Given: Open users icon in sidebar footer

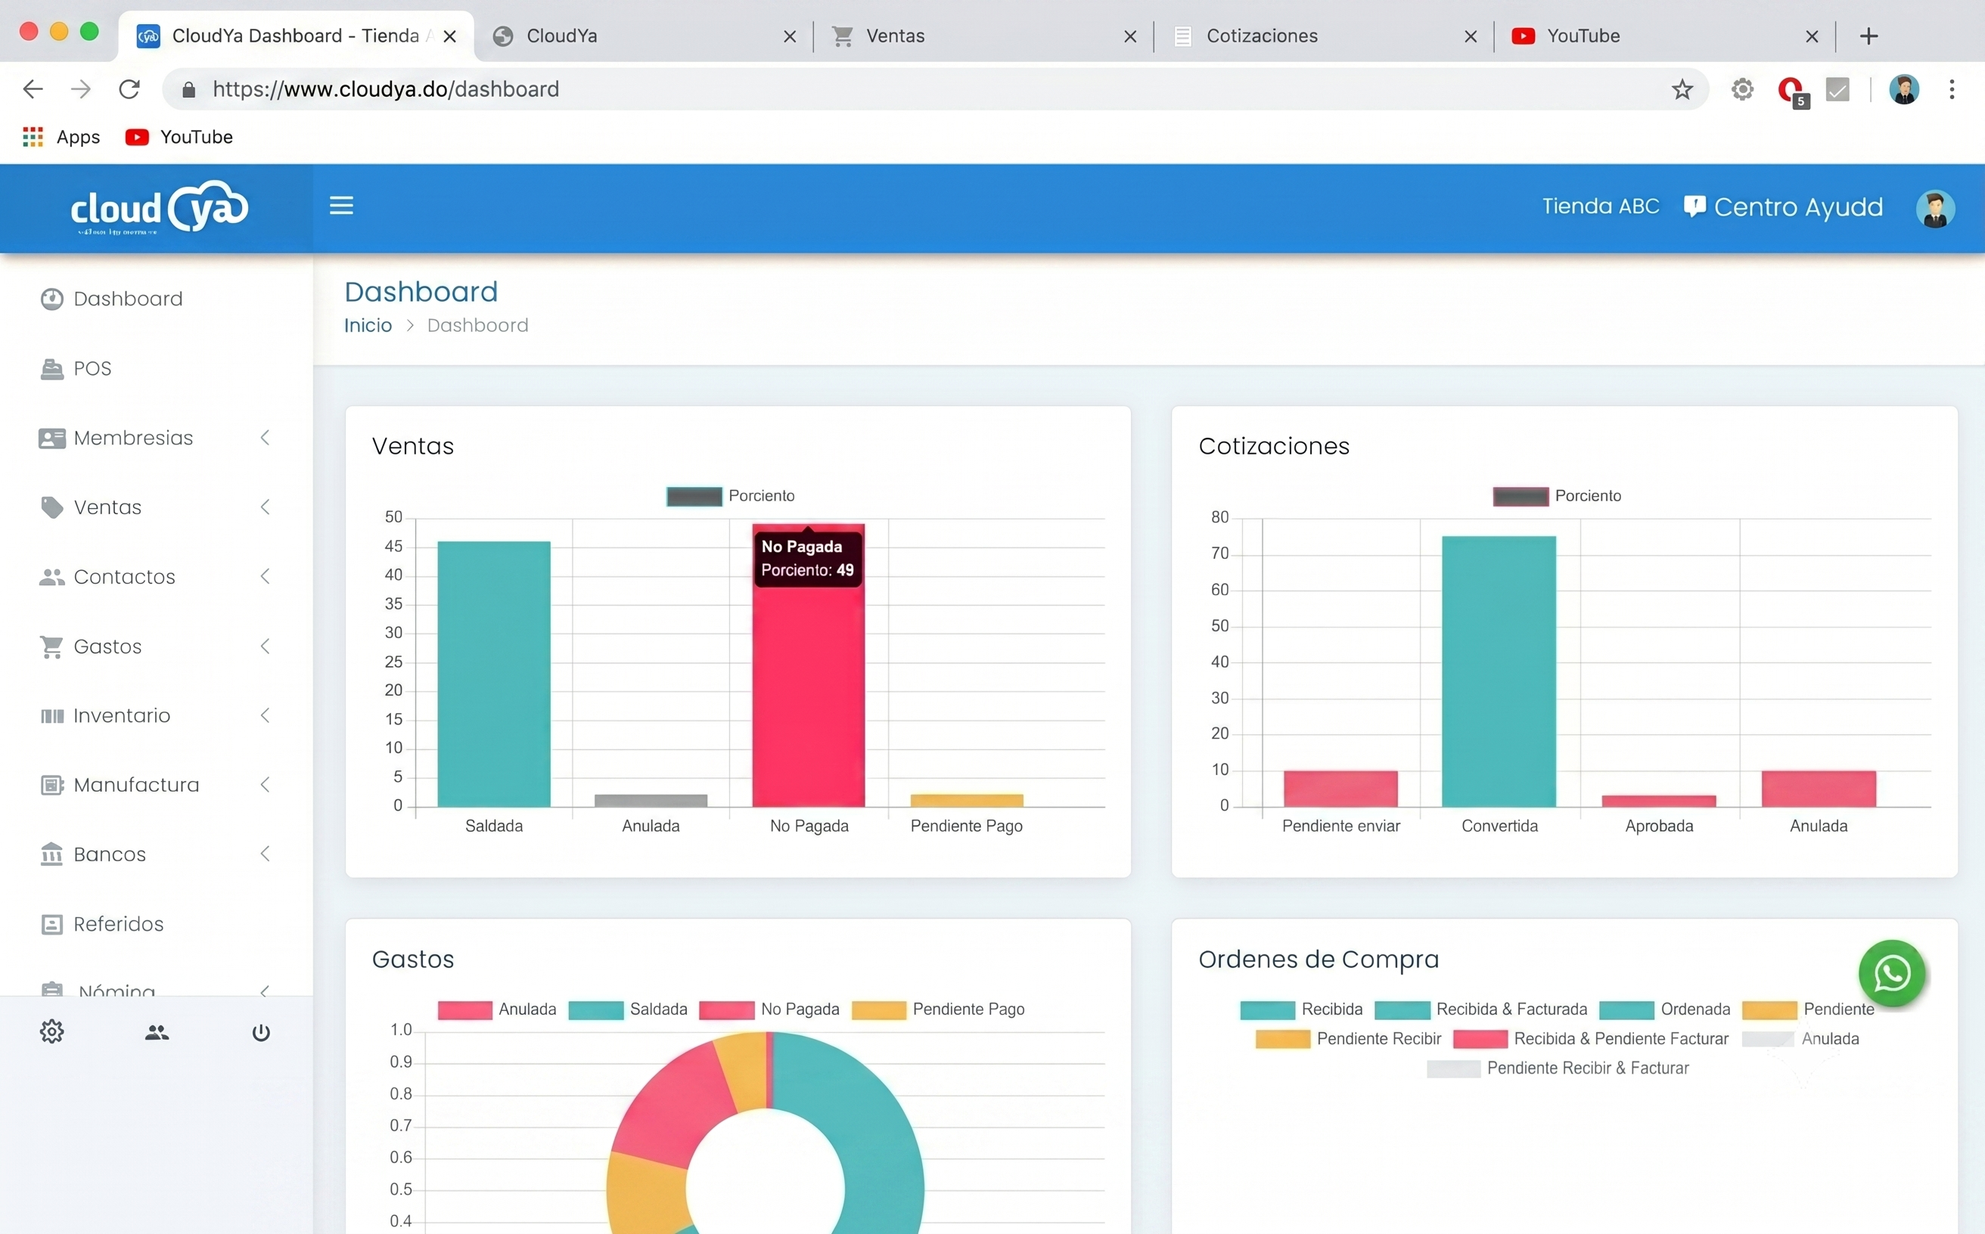Looking at the screenshot, I should coord(157,1032).
